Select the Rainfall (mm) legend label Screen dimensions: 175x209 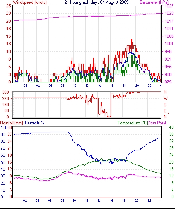coord(12,123)
